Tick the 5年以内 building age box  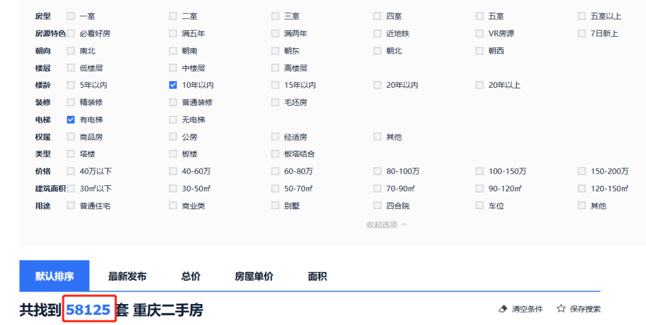[x=71, y=85]
